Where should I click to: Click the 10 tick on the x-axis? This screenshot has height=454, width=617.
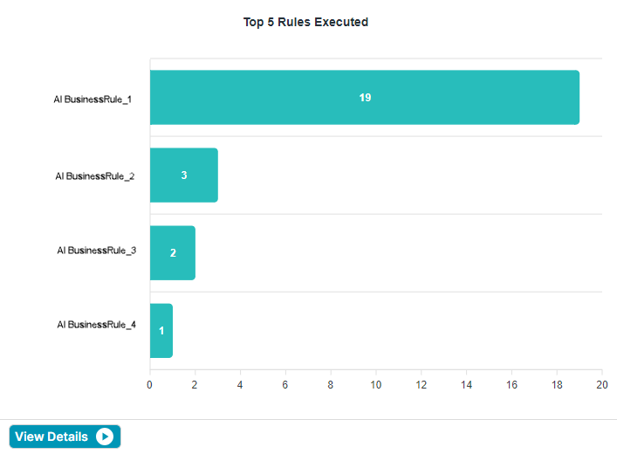tap(376, 385)
